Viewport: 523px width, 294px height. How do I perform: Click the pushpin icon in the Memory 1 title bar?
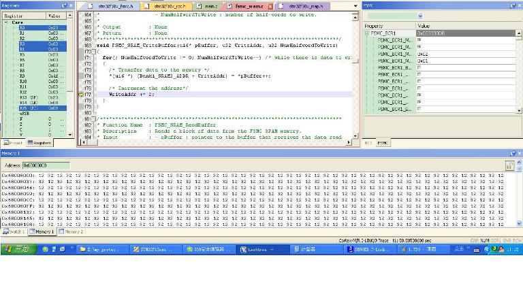coord(513,153)
